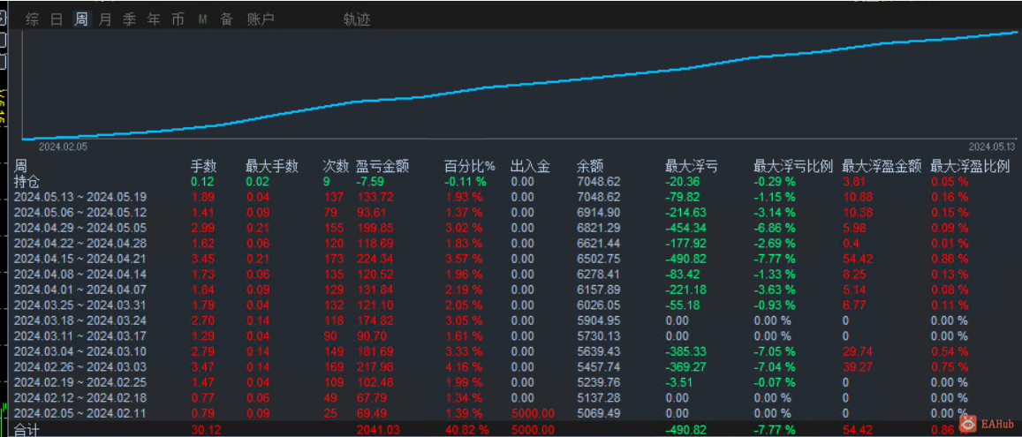This screenshot has height=437, width=1022.
Task: Select week row 2024.04.01 ~ 2024.04.07
Action: [511, 290]
